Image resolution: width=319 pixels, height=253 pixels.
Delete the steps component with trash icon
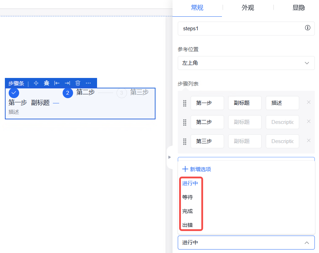click(78, 83)
